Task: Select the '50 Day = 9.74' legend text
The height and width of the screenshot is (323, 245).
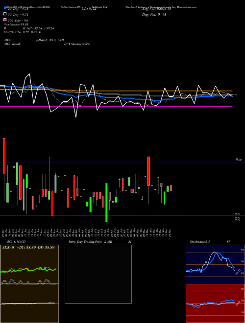Action: click(x=18, y=15)
